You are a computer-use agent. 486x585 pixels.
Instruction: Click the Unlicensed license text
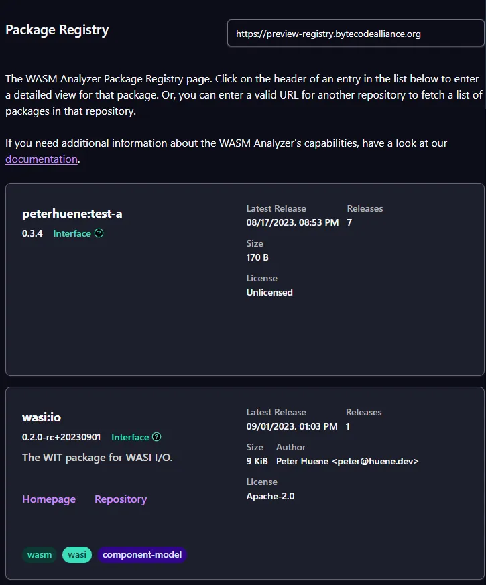[269, 292]
